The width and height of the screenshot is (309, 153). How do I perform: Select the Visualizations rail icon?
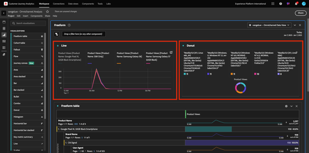(x=4, y=35)
